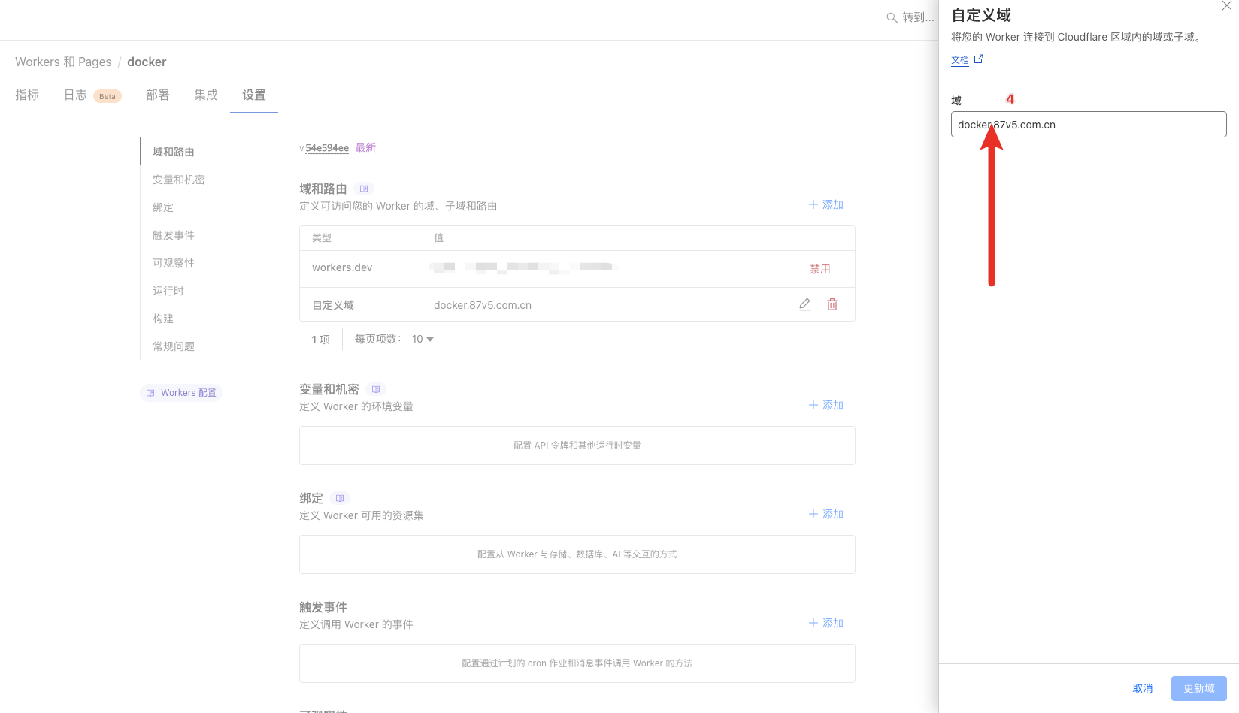The width and height of the screenshot is (1239, 713).
Task: Select 域和路由 in settings sidebar
Action: tap(174, 152)
